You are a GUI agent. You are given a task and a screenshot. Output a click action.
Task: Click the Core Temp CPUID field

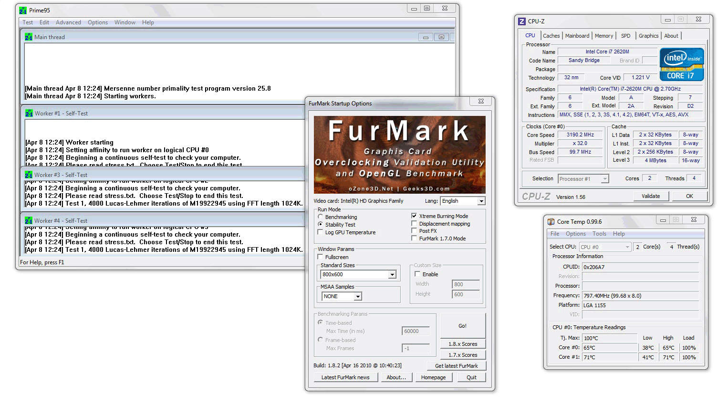pos(641,267)
